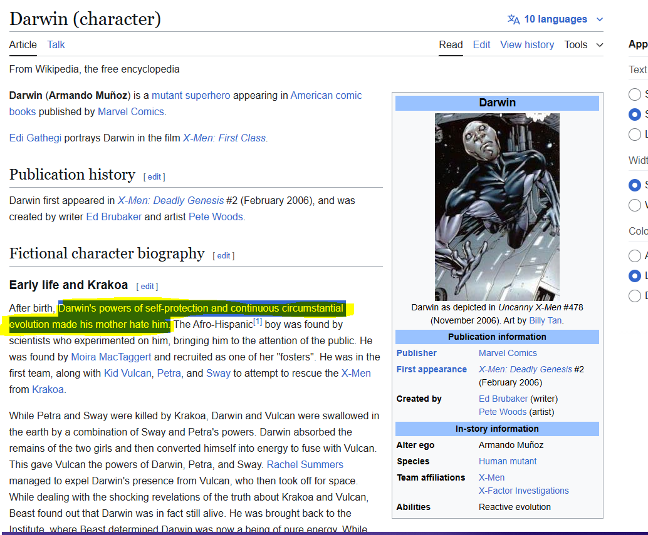
Task: Open Marvel Comics link in intro paragraph
Action: (130, 112)
